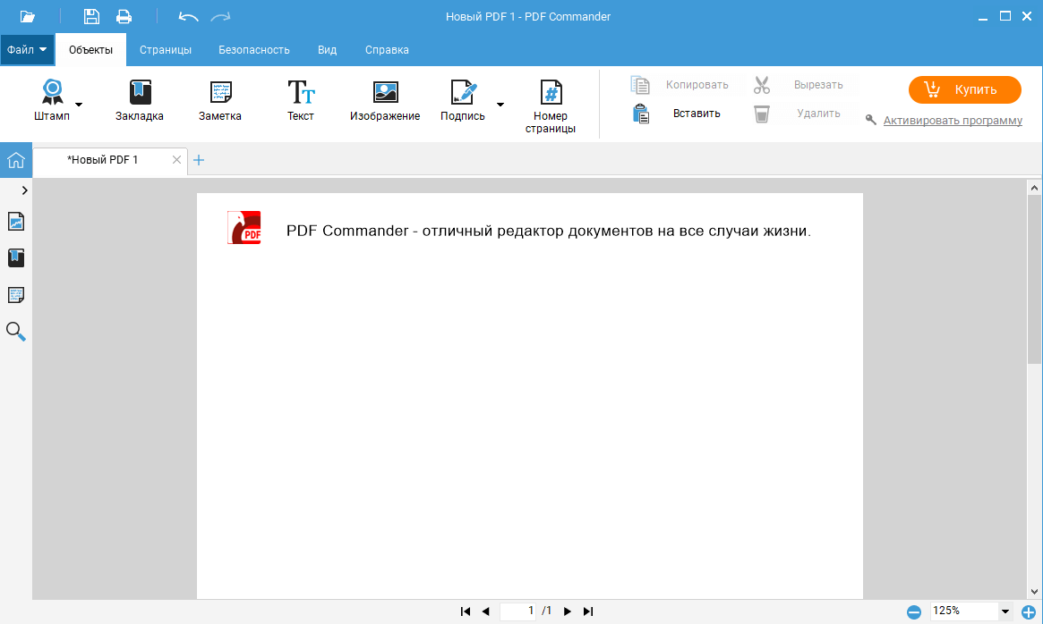Close the Новый PDF 1 document tab
This screenshot has height=624, width=1043.
[x=176, y=160]
